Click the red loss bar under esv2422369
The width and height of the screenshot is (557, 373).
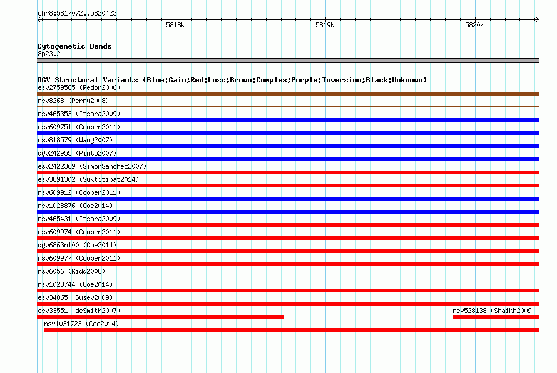pos(288,172)
